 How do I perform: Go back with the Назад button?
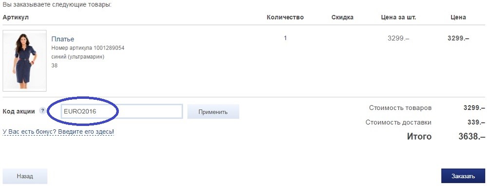[25, 176]
